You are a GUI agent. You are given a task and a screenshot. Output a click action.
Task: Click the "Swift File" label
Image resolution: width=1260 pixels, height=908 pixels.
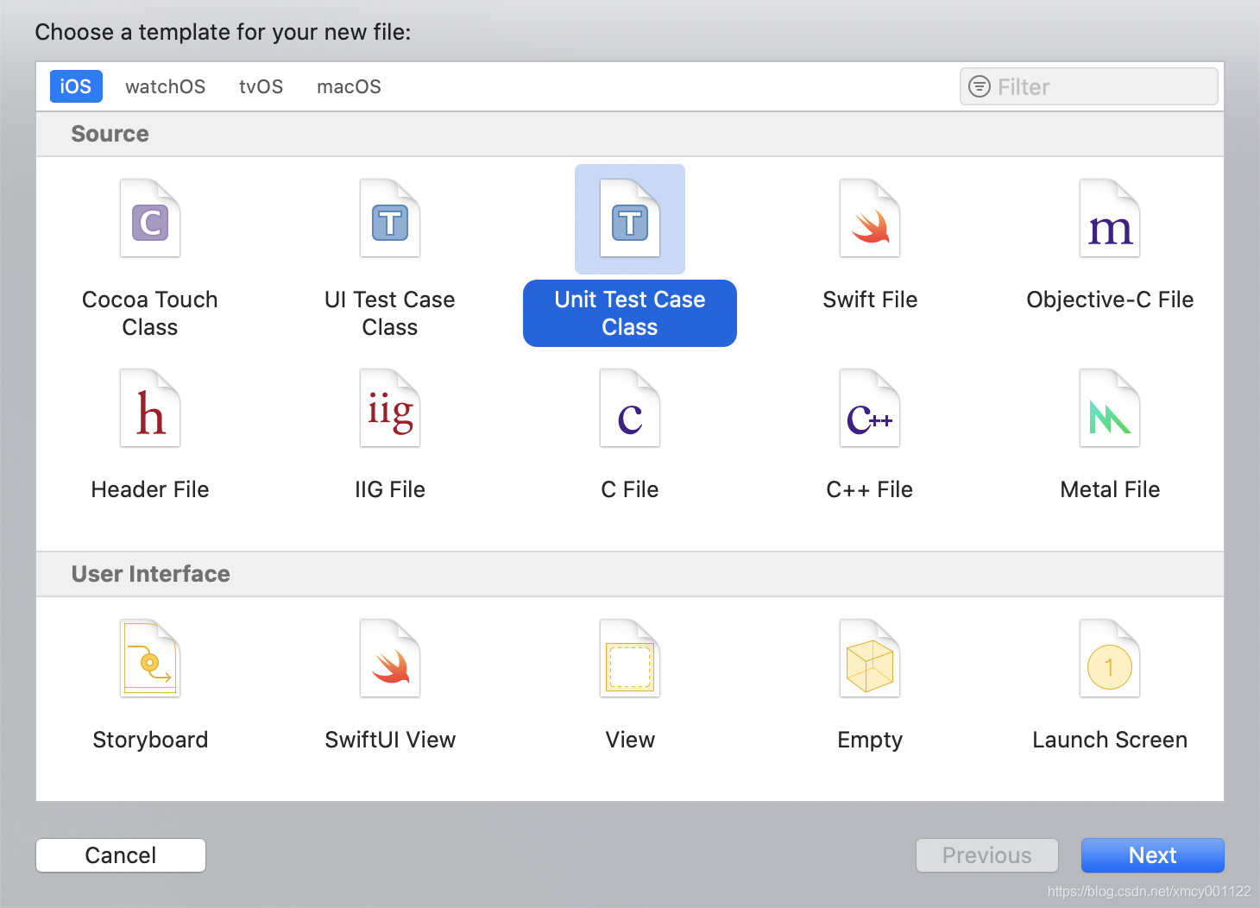click(x=870, y=300)
